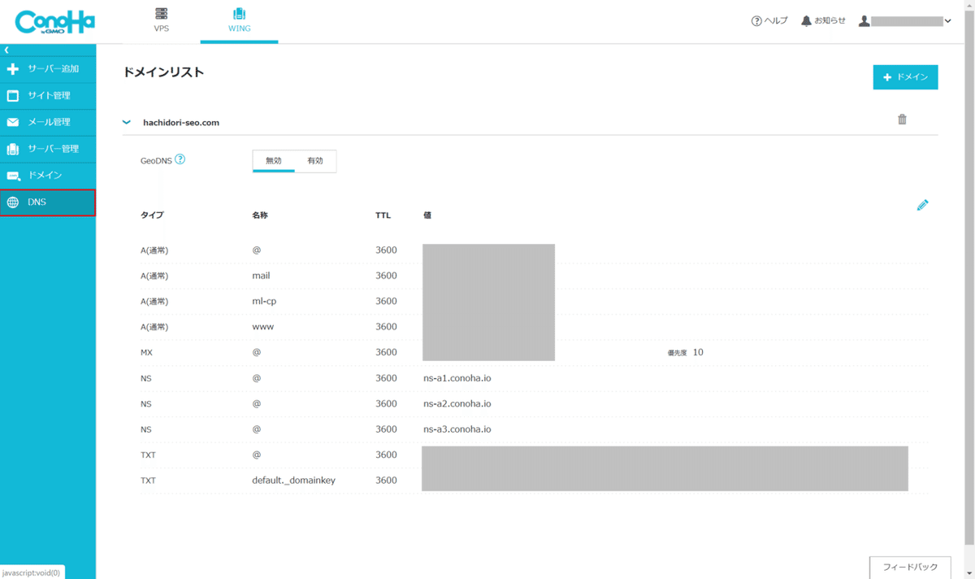Screen dimensions: 975x579
Task: Click the mail record name
Action: click(x=261, y=276)
